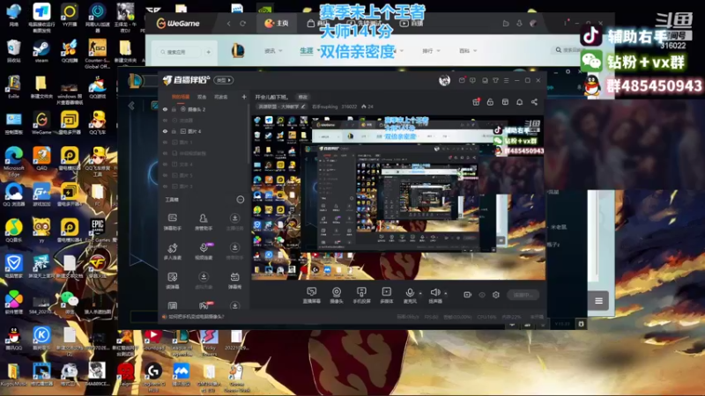
Task: Toggle lock on 摄像头 2 layer
Action: pyautogui.click(x=174, y=109)
